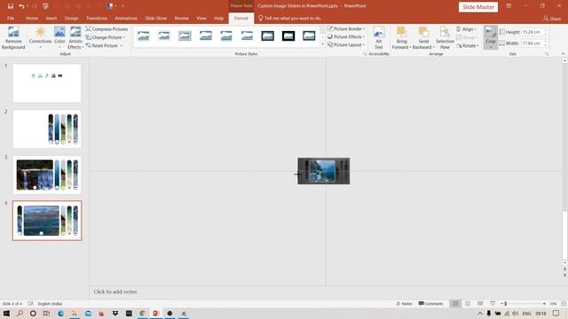Expand the Picture Styles gallery More arrow
Image resolution: width=568 pixels, height=319 pixels.
322,44
